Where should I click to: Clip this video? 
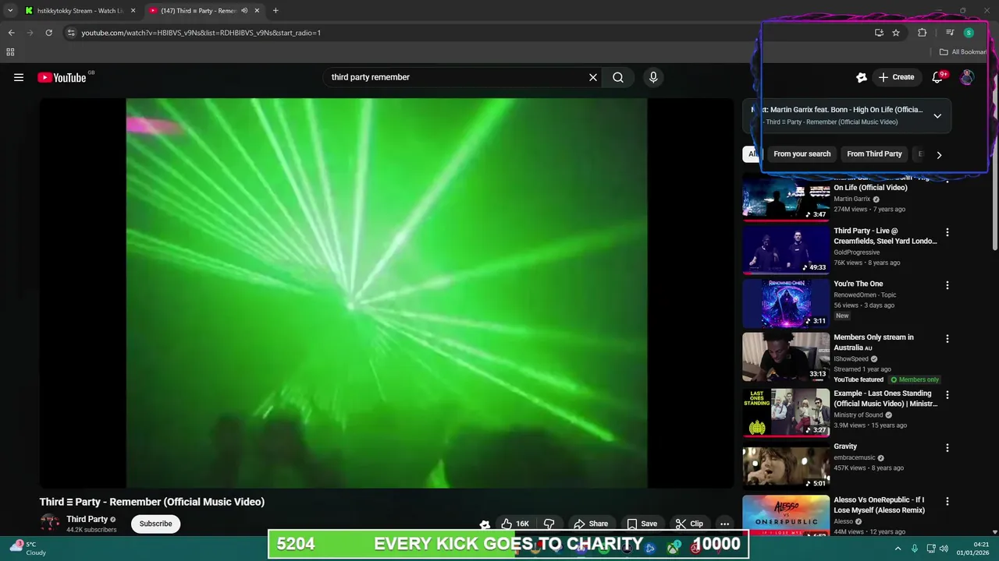pos(689,524)
